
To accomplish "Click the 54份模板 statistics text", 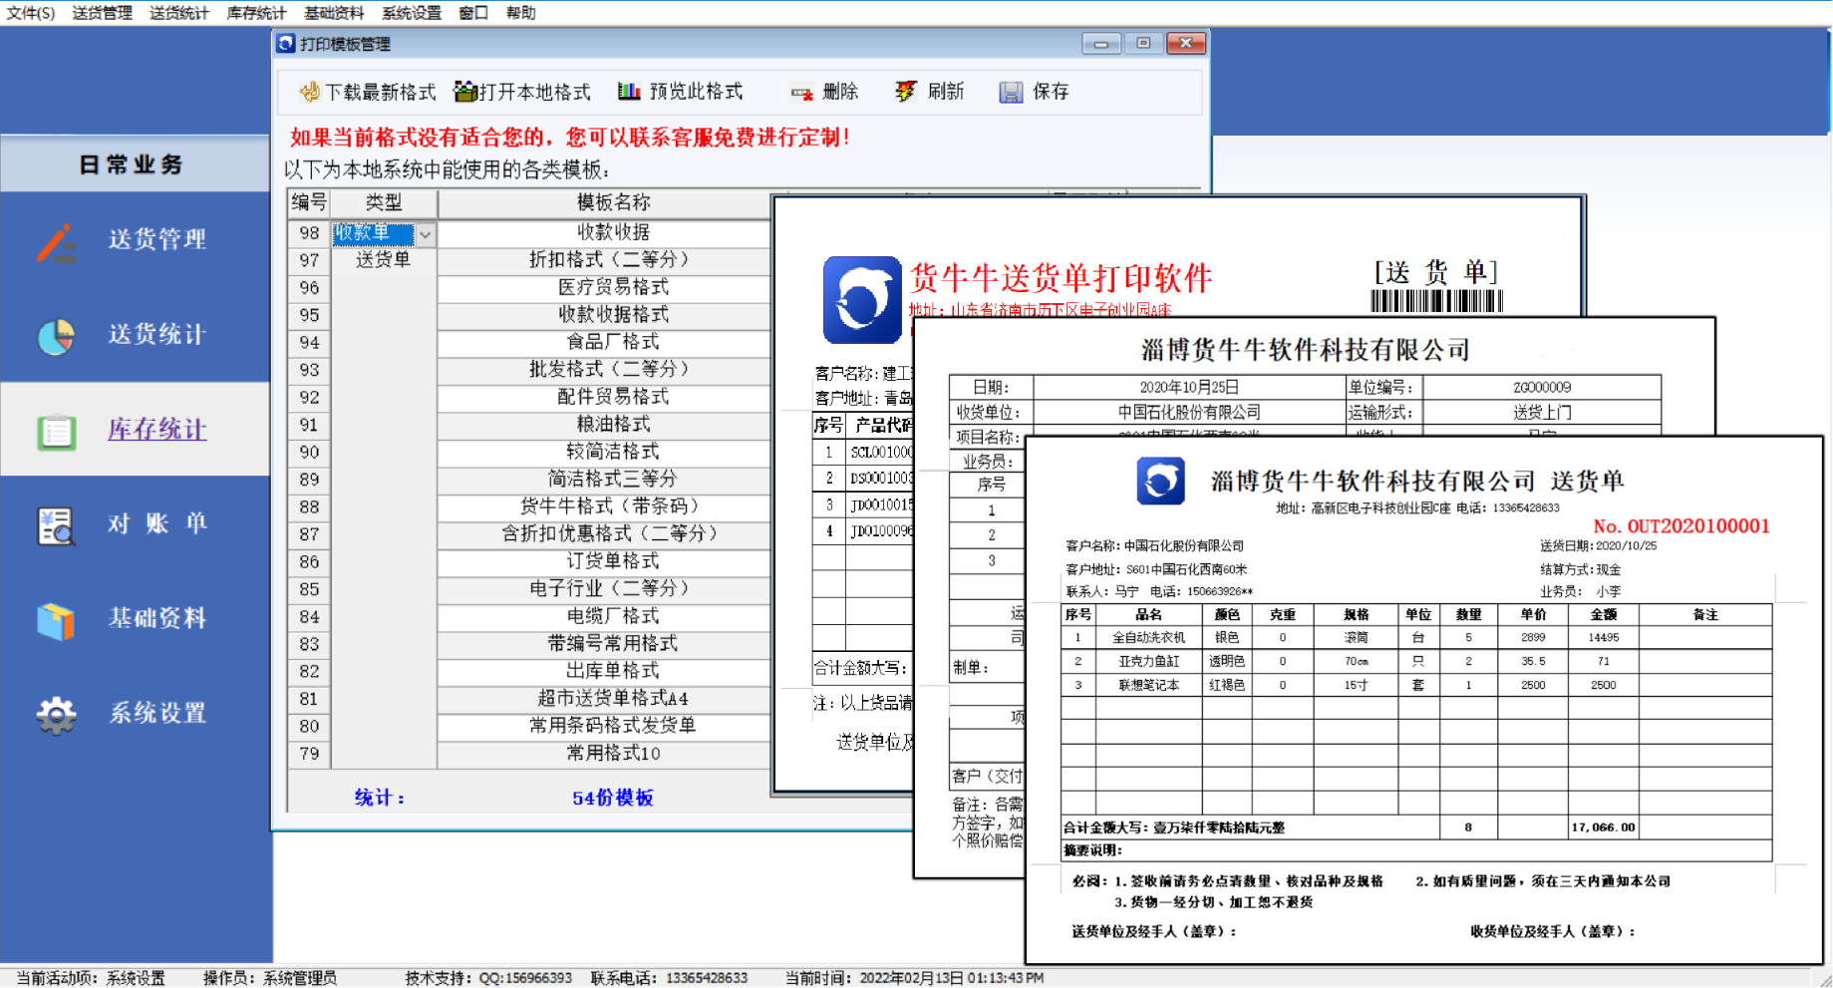I will tap(613, 798).
